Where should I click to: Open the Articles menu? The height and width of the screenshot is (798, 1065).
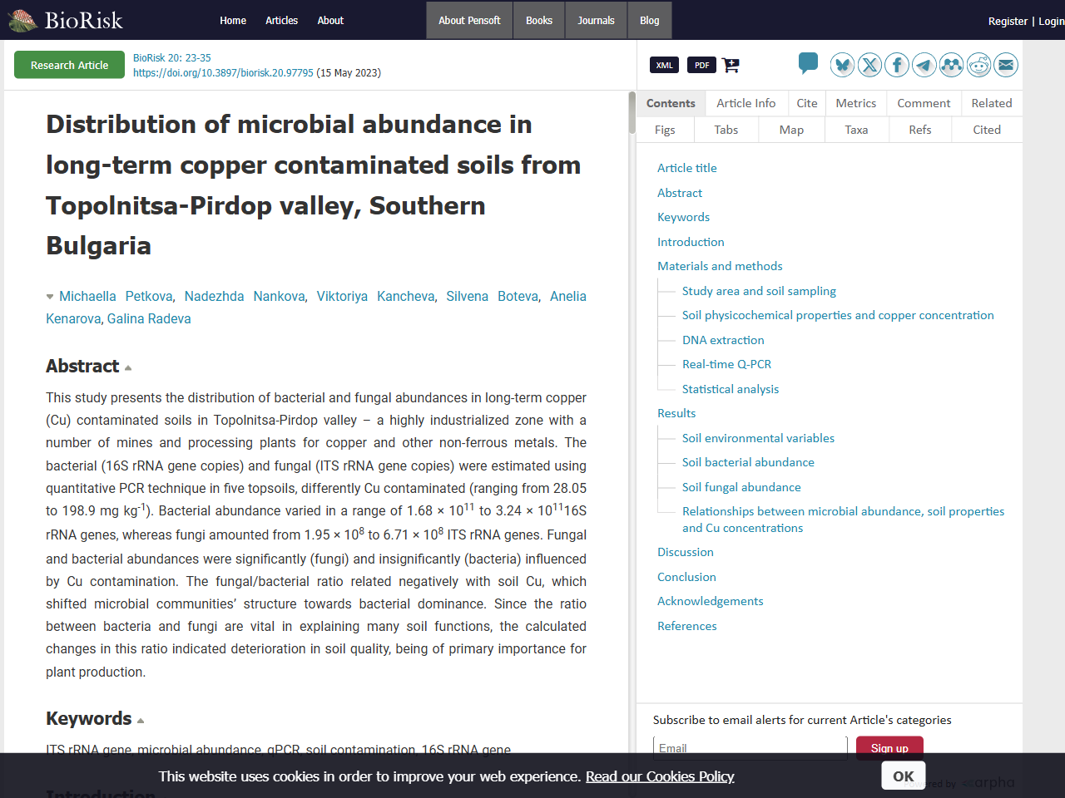(x=281, y=20)
